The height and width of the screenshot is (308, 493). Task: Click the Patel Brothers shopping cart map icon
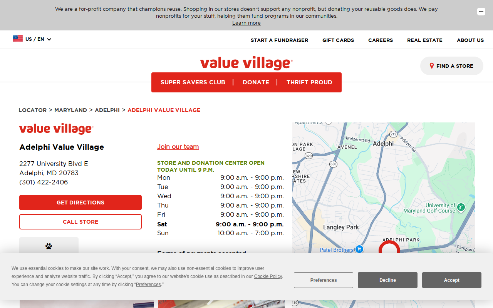[x=359, y=249]
